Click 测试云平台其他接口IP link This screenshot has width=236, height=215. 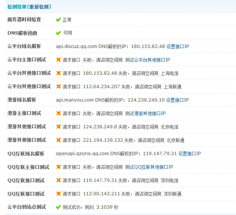pyautogui.click(x=148, y=60)
